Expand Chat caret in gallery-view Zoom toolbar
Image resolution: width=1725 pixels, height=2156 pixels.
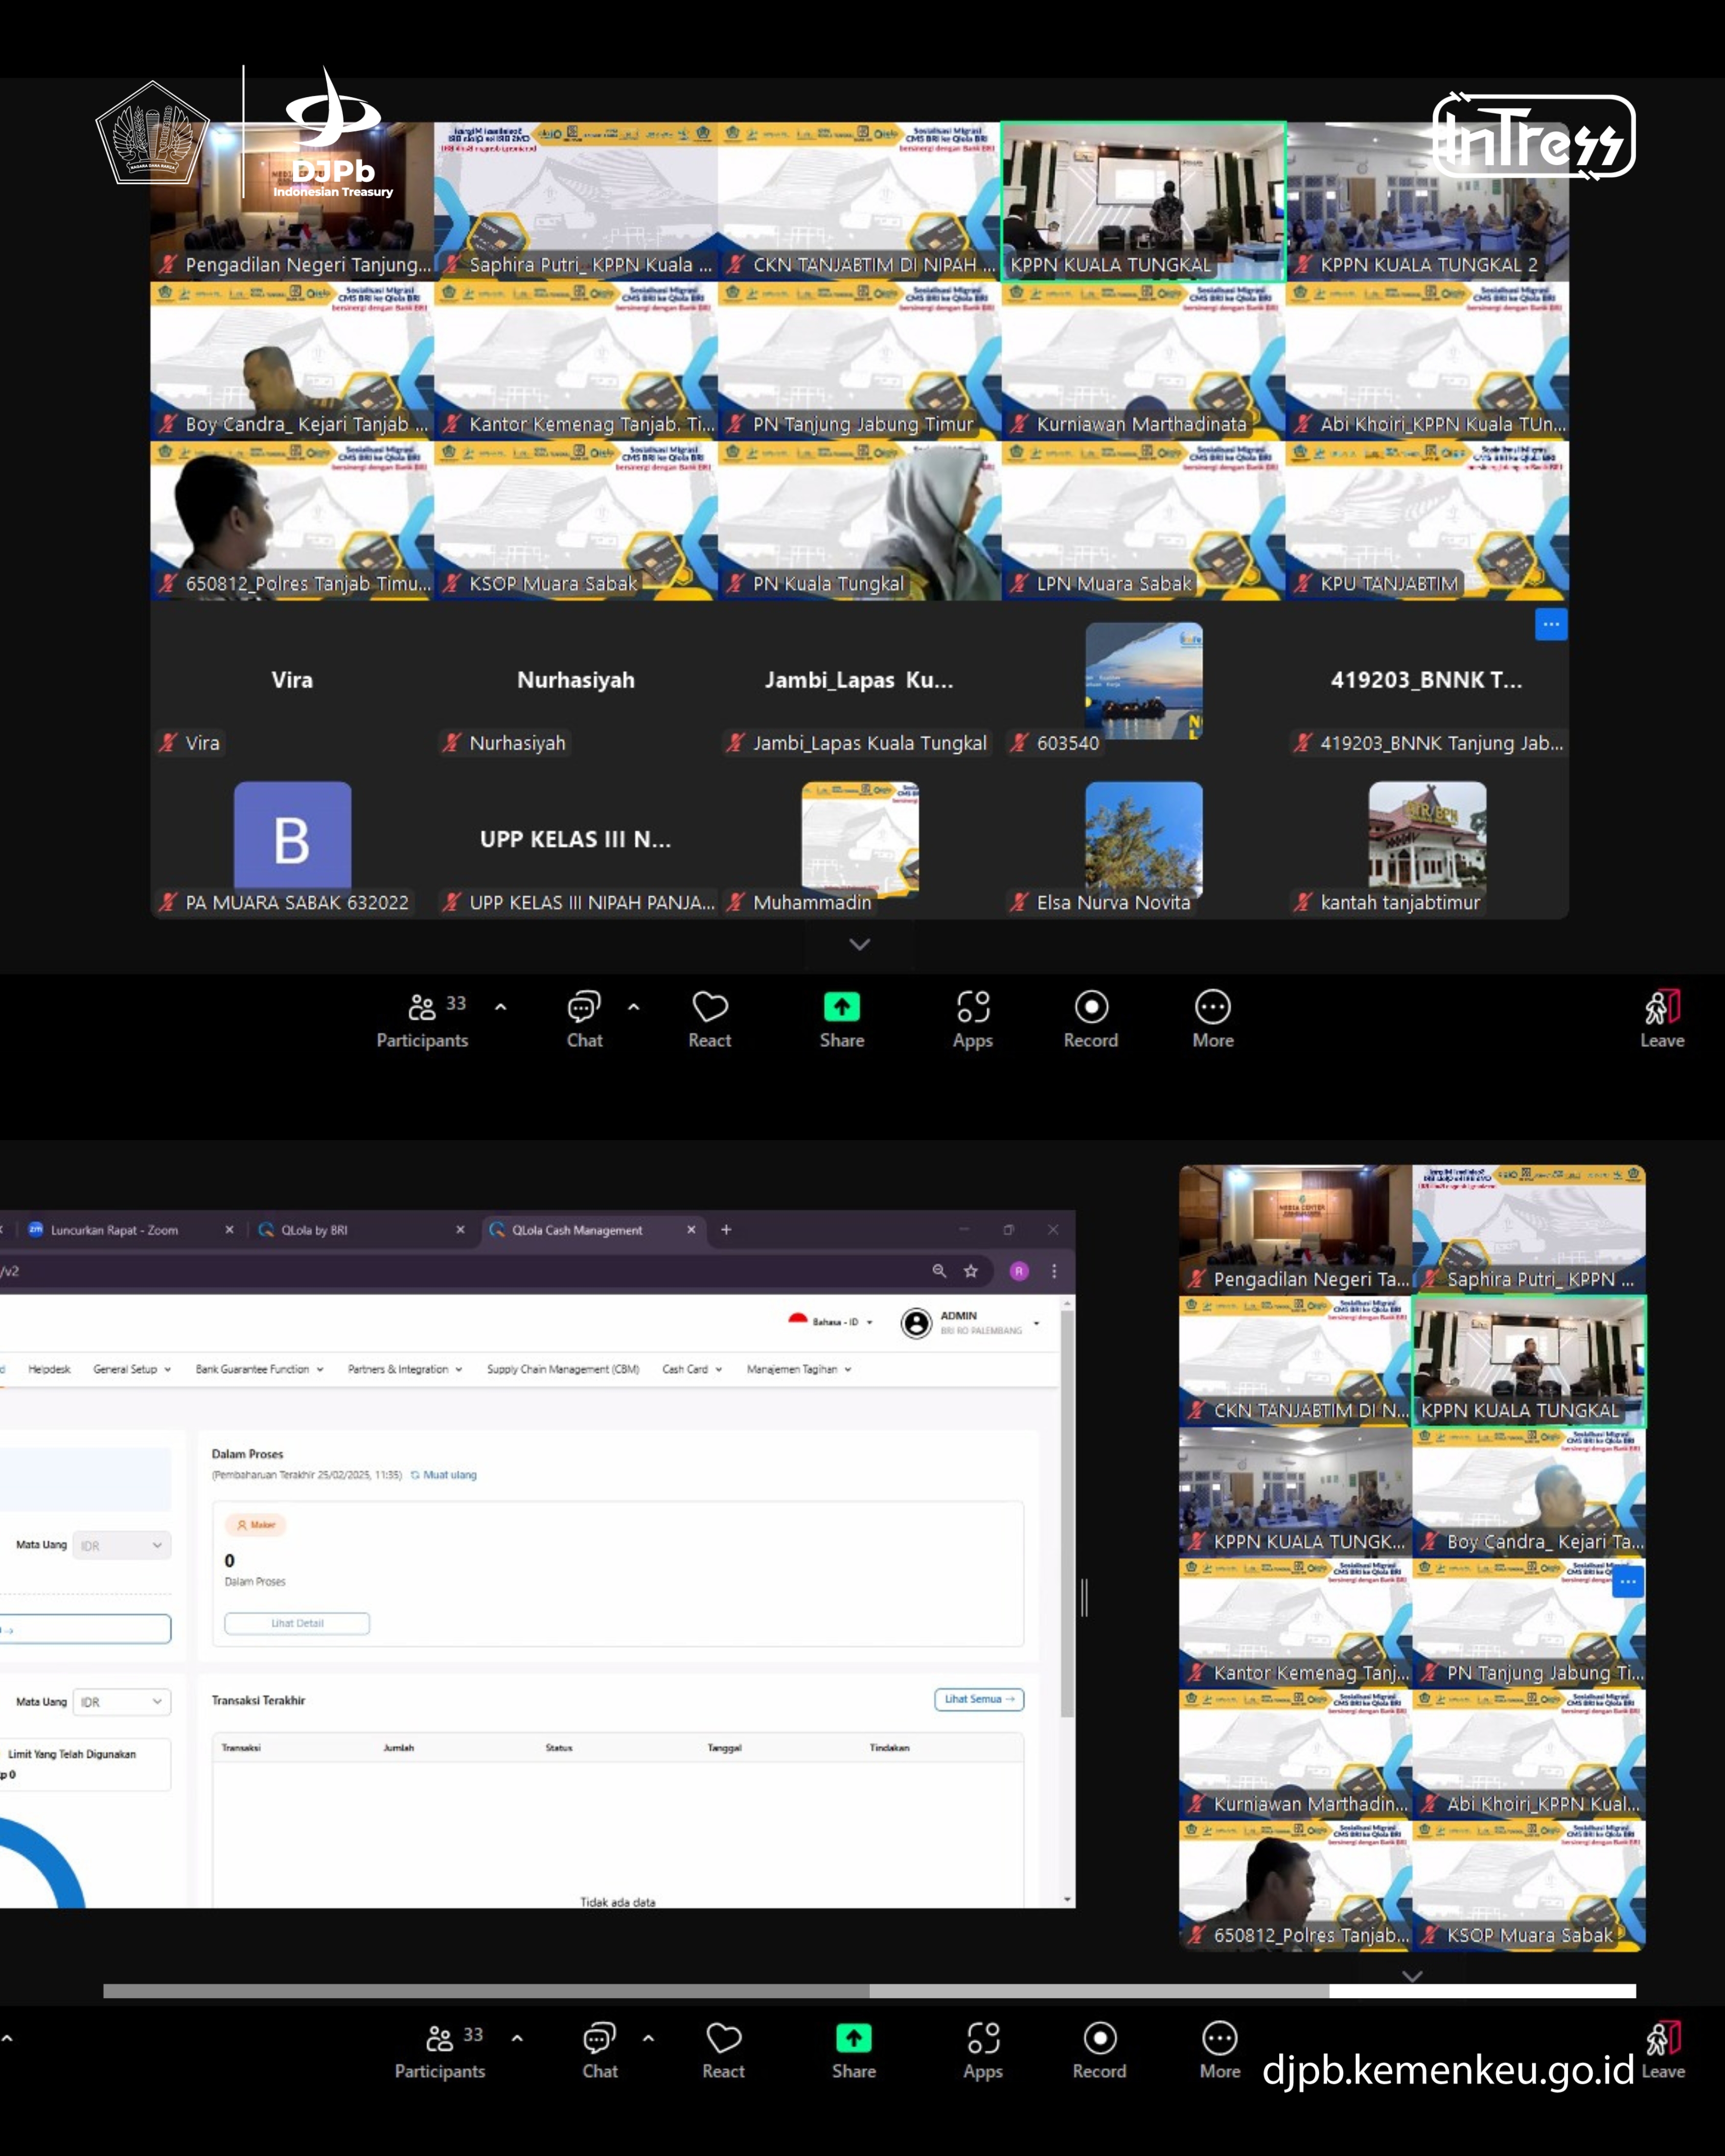click(633, 1007)
